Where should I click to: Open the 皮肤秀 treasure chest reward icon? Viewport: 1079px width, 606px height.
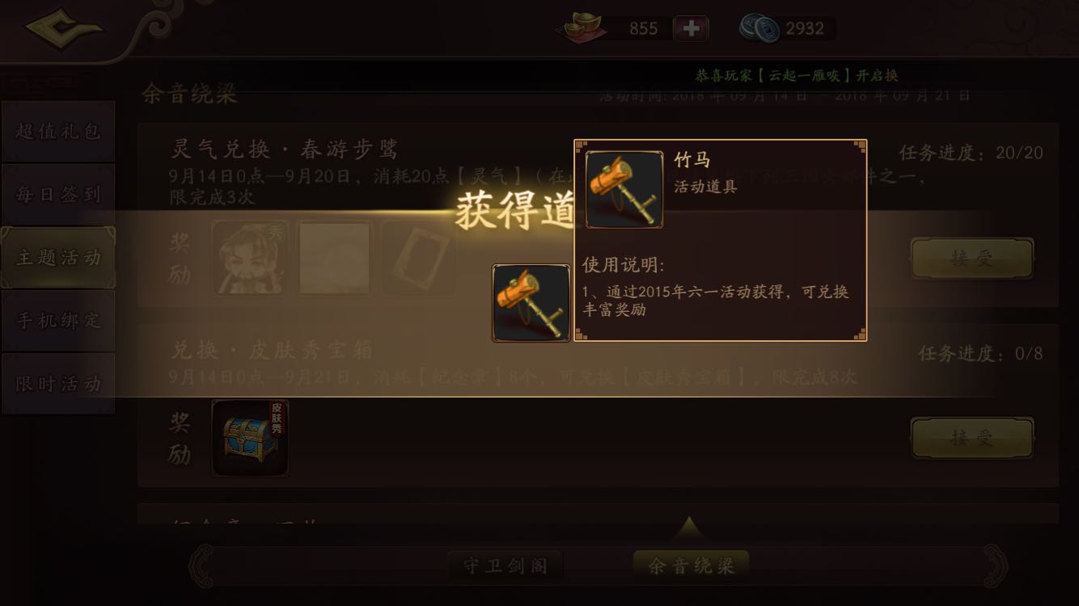[250, 438]
